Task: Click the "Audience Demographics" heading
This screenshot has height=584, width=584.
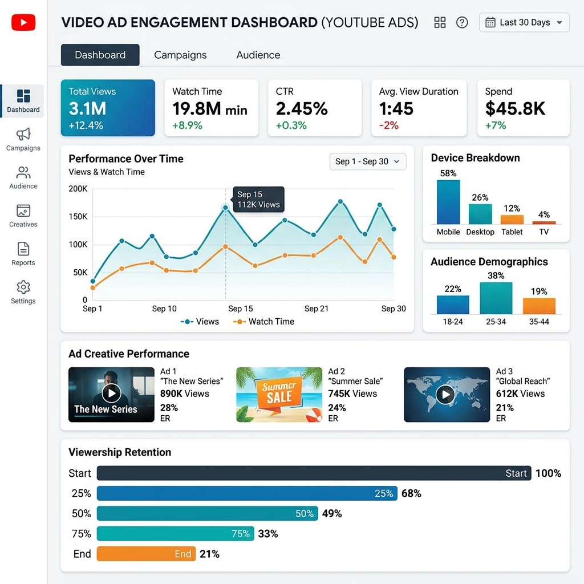Action: (489, 262)
